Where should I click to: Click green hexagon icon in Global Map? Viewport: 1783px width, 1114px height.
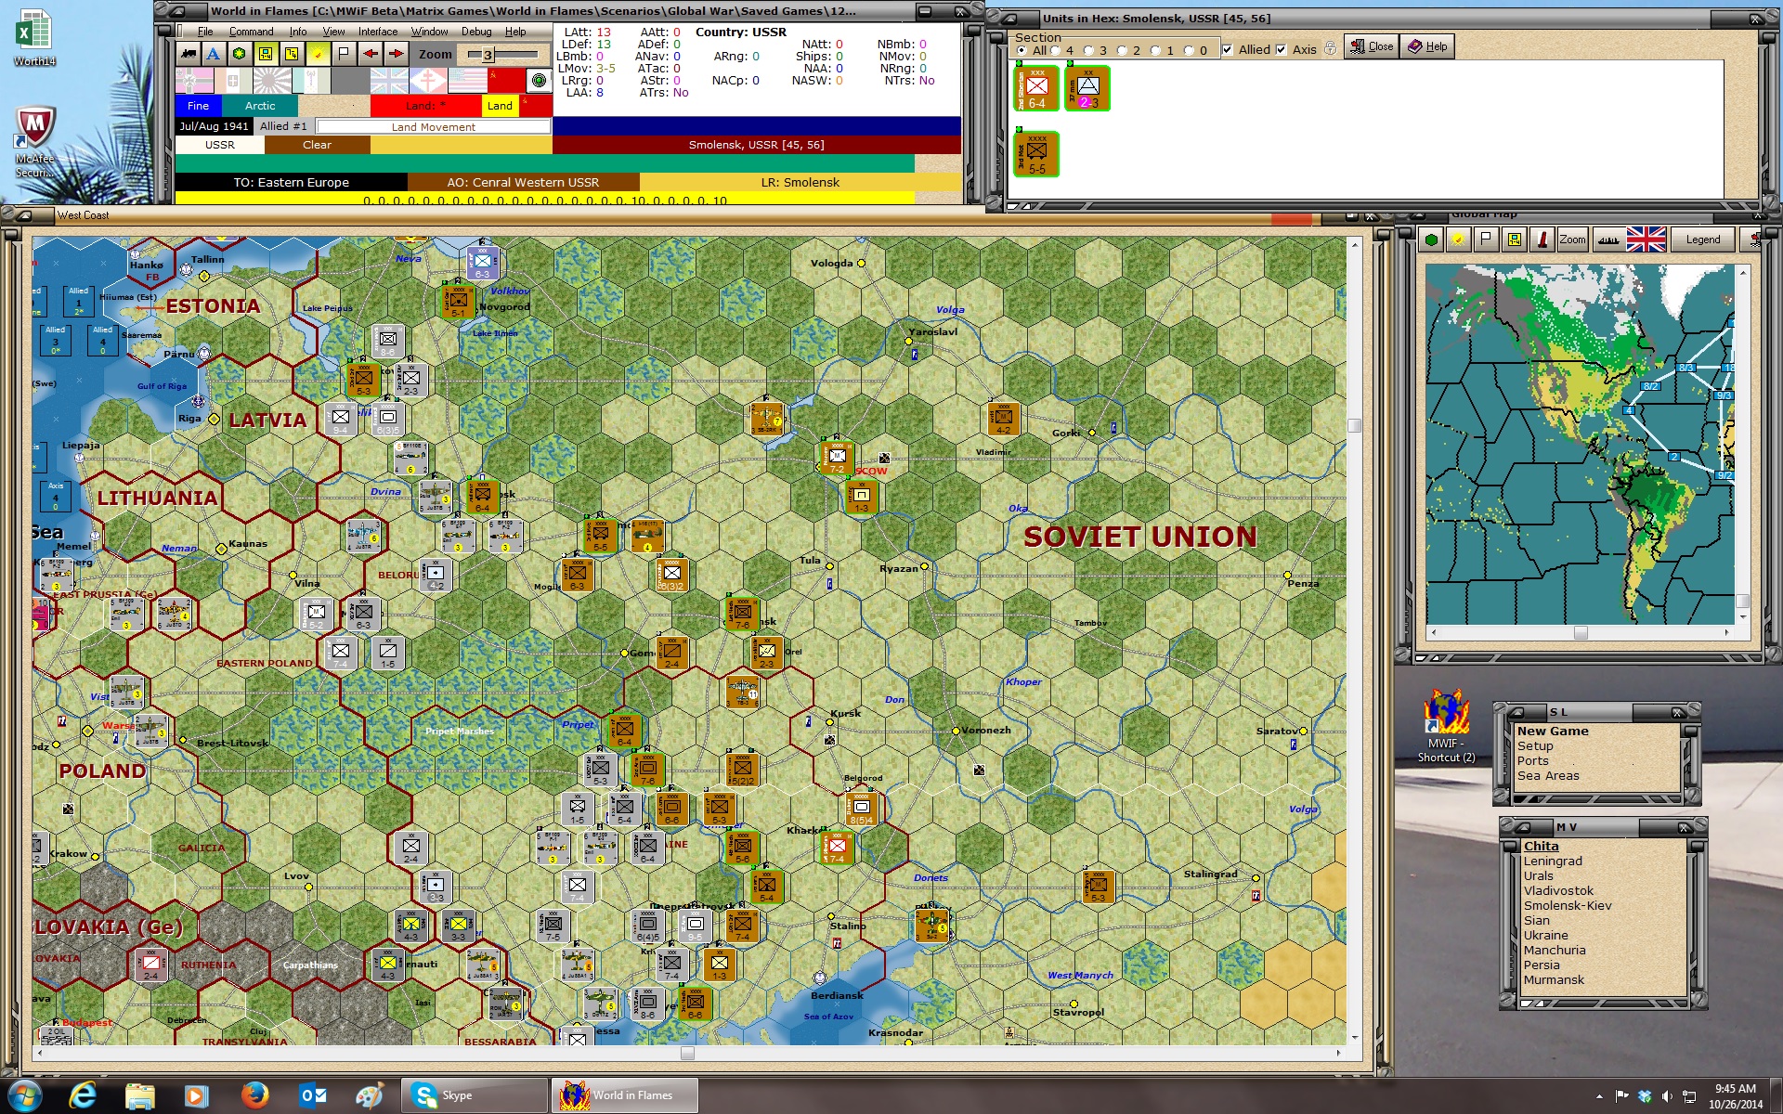click(1431, 240)
